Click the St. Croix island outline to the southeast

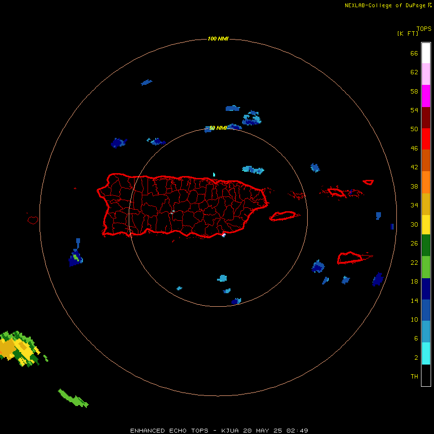[x=354, y=258]
